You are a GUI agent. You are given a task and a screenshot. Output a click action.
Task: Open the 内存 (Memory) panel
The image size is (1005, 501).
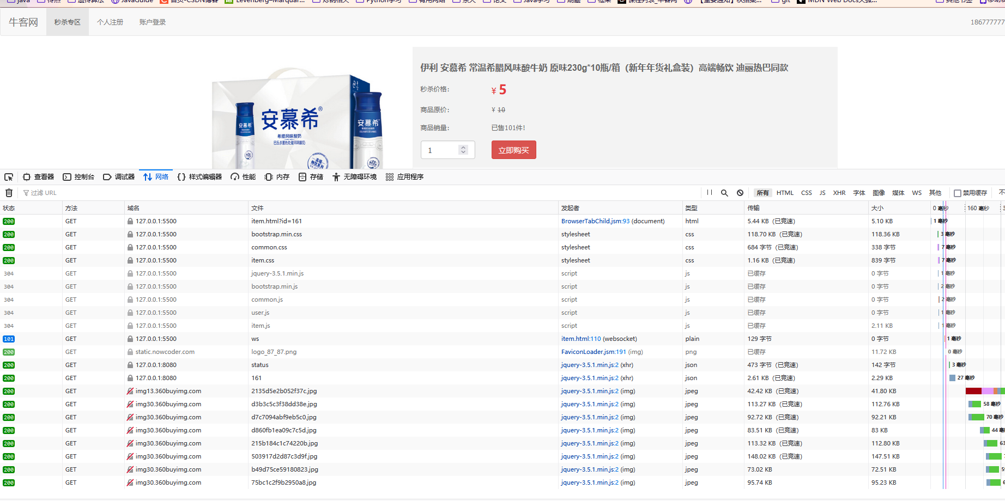point(277,177)
